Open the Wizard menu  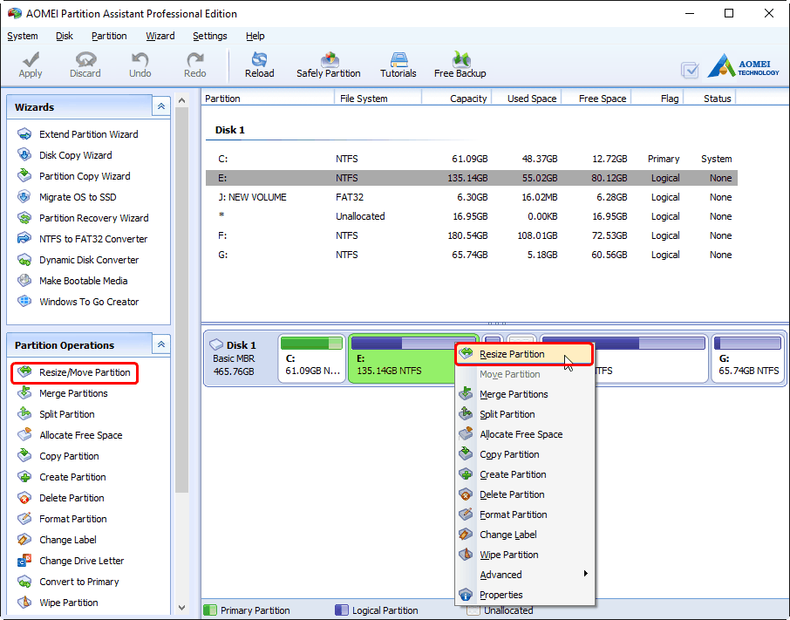pyautogui.click(x=160, y=36)
